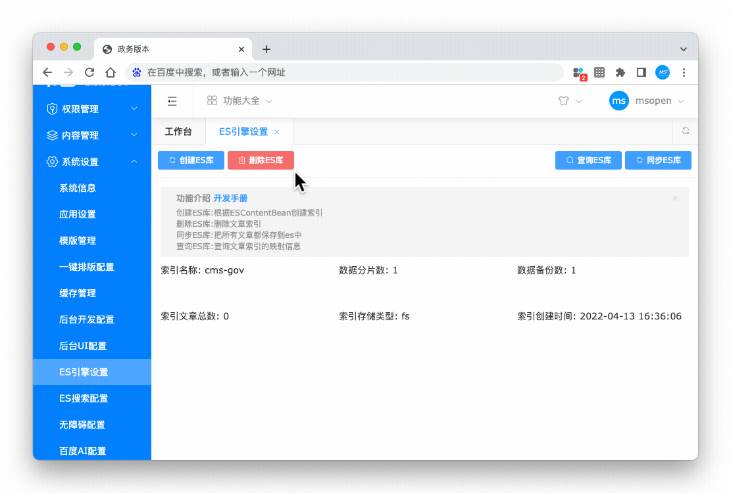731x493 pixels.
Task: Expand the 权限管理 sidebar menu
Action: (x=92, y=109)
